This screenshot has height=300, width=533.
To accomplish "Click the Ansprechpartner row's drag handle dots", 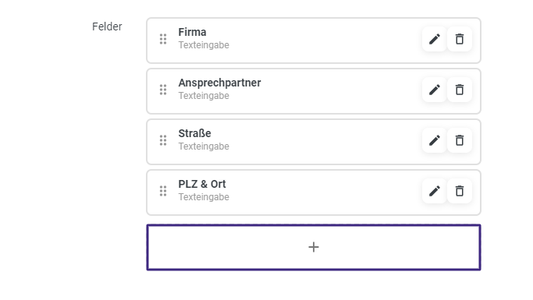I will click(x=163, y=90).
